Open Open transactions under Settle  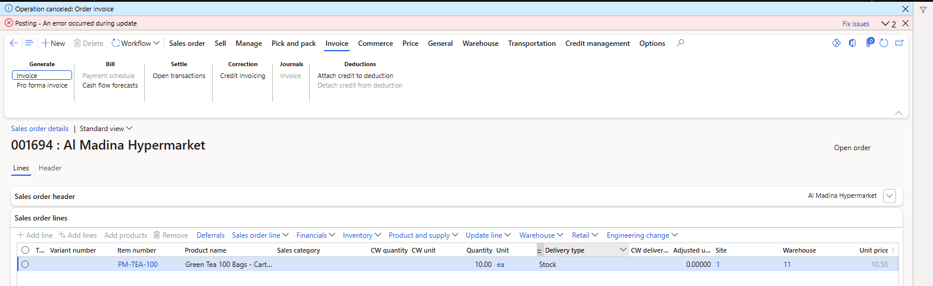pyautogui.click(x=179, y=76)
